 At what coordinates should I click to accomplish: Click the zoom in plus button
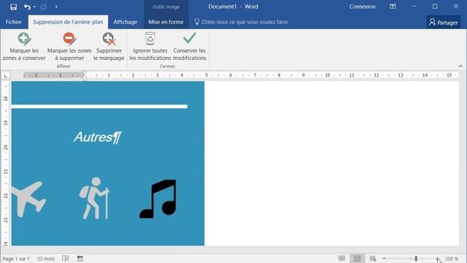[x=438, y=259]
